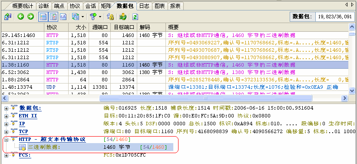Viewport: 357px width, 164px height.
Task: Switch to the 日志 tab
Action: click(144, 6)
